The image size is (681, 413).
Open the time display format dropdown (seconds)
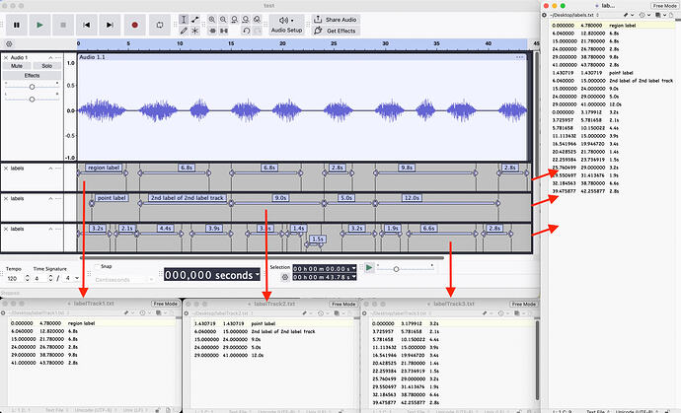(258, 275)
